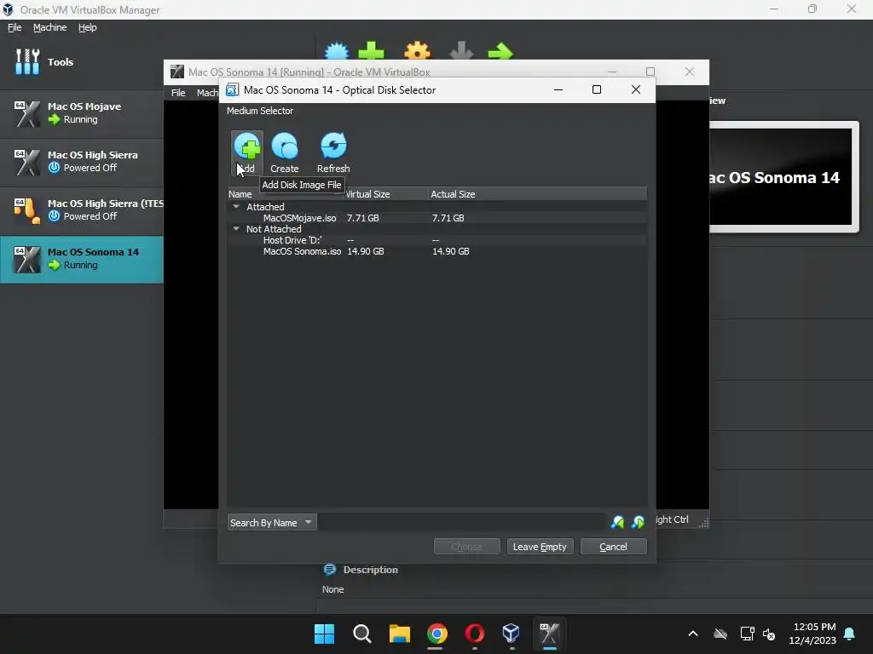Screen dimensions: 873x654
Task: Open the Help menu in VirtualBox Manager
Action: pos(88,27)
